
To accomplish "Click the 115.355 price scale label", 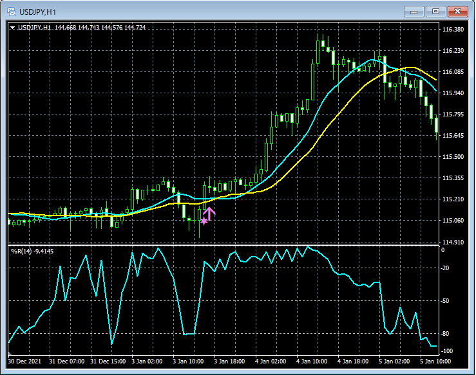I will (x=453, y=178).
